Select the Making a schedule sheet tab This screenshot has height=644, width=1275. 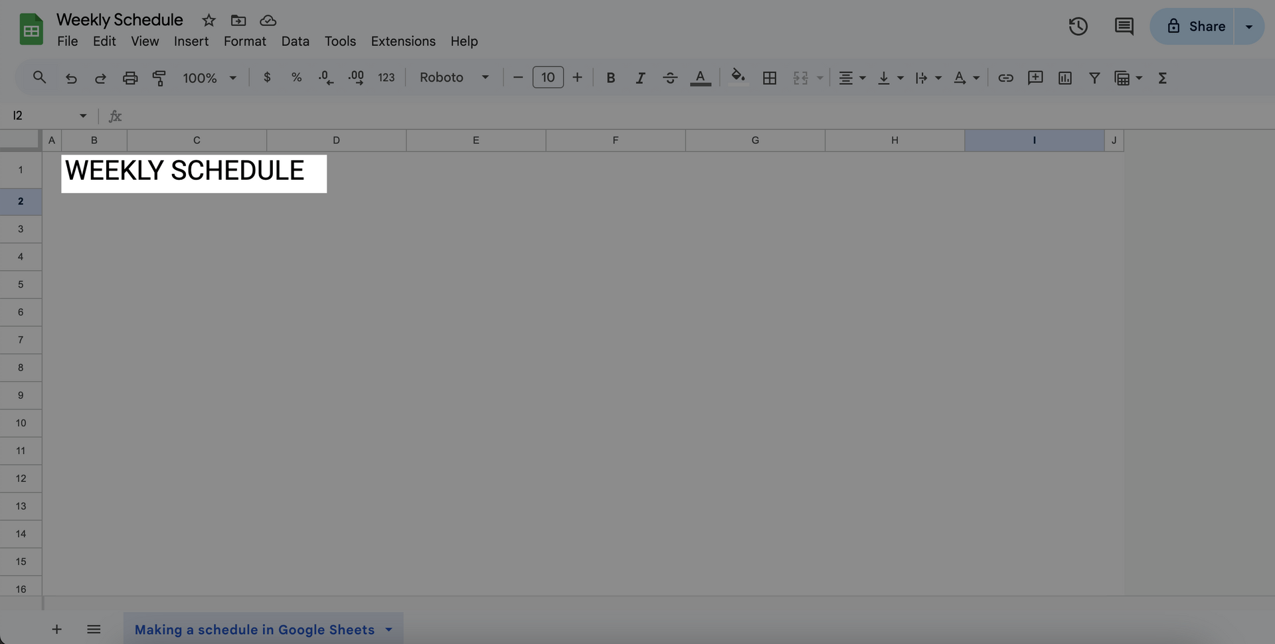tap(254, 629)
